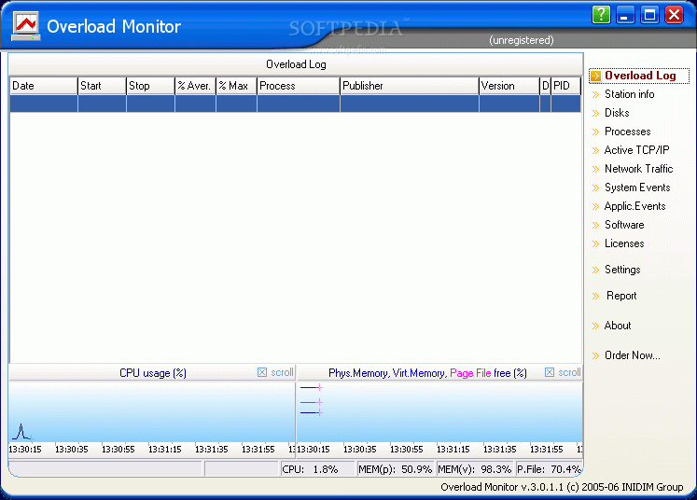The width and height of the screenshot is (697, 500).
Task: Click the CPU: 1.8% status field
Action: [x=318, y=469]
